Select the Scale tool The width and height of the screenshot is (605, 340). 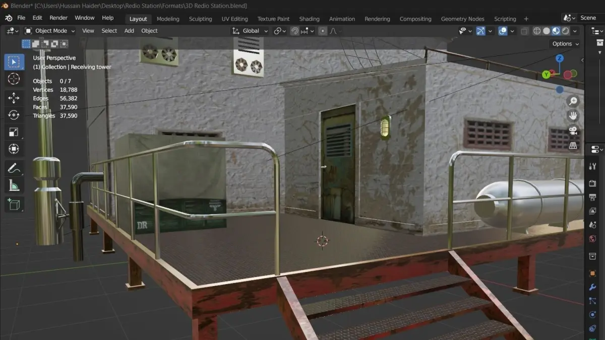(x=14, y=132)
